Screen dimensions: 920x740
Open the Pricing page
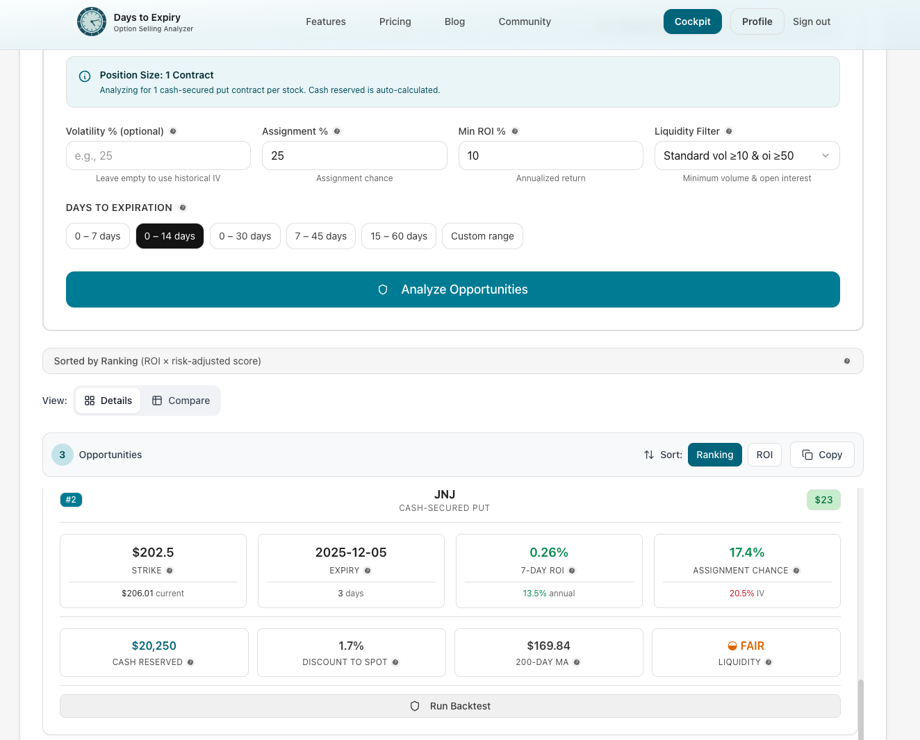pyautogui.click(x=395, y=22)
